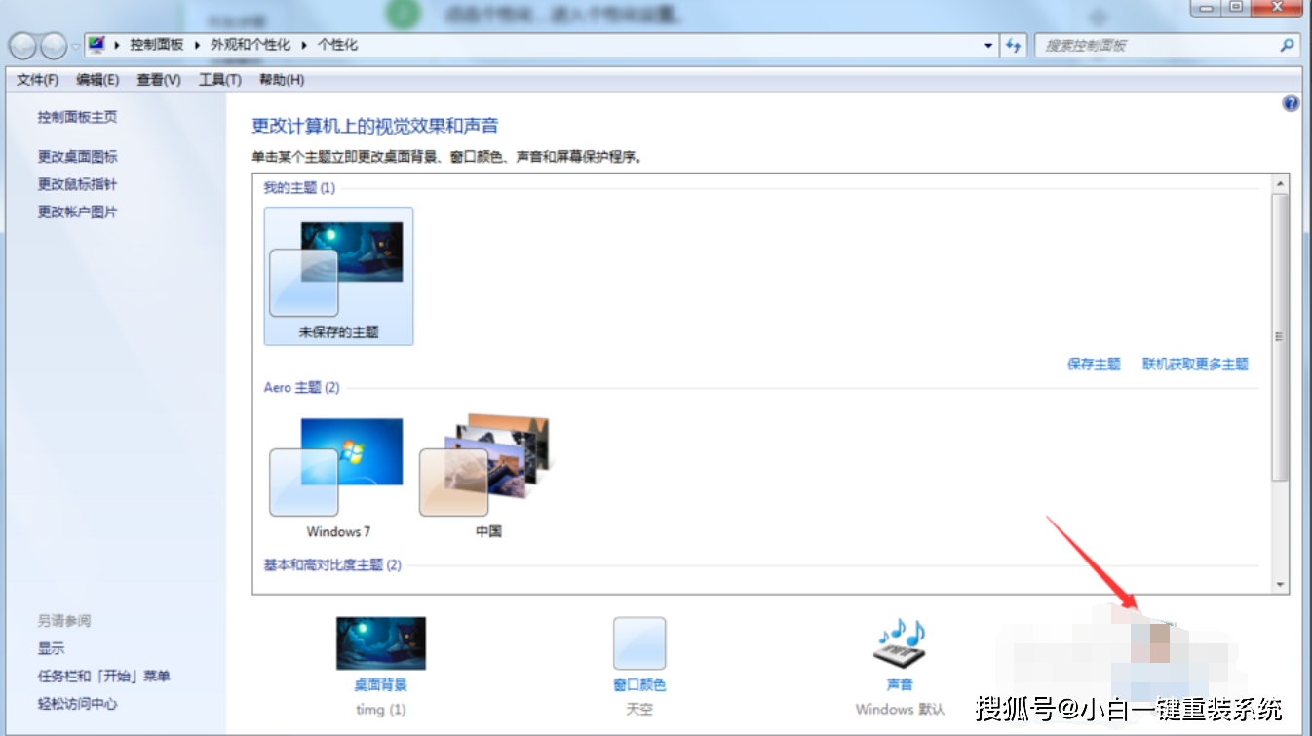The image size is (1312, 736).
Task: Open the 查看(V) menu
Action: 159,80
